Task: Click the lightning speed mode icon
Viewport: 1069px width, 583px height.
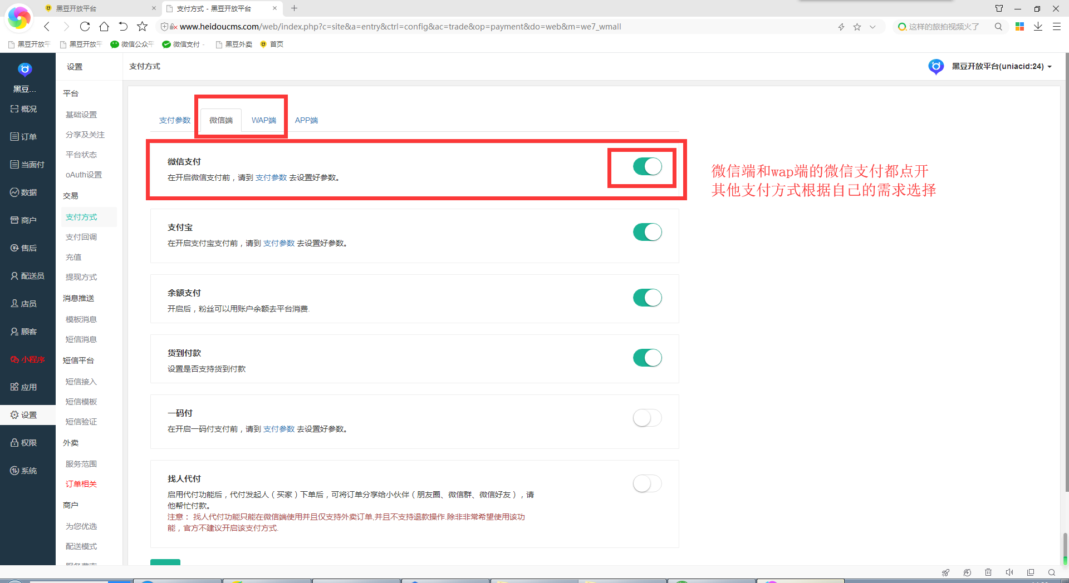Action: click(841, 27)
